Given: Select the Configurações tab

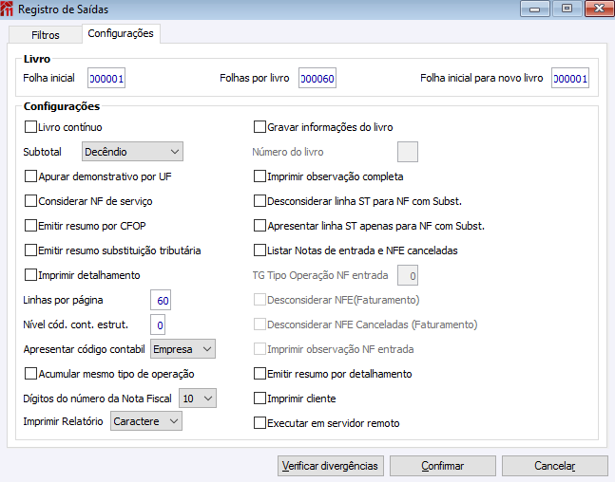Looking at the screenshot, I should click(x=120, y=33).
